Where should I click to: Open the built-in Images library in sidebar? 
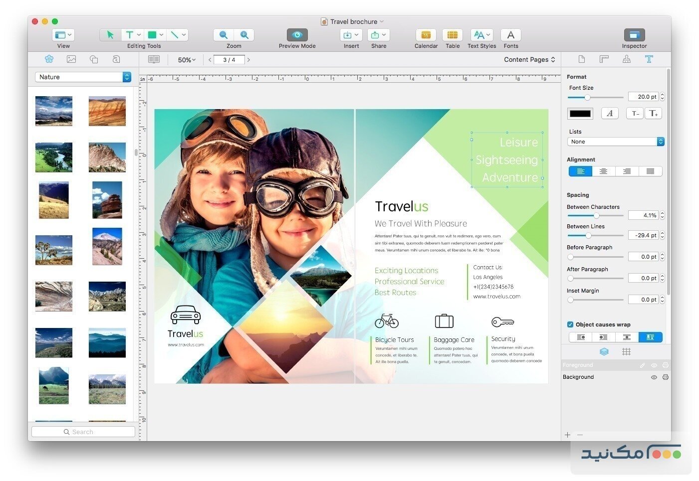[x=71, y=59]
